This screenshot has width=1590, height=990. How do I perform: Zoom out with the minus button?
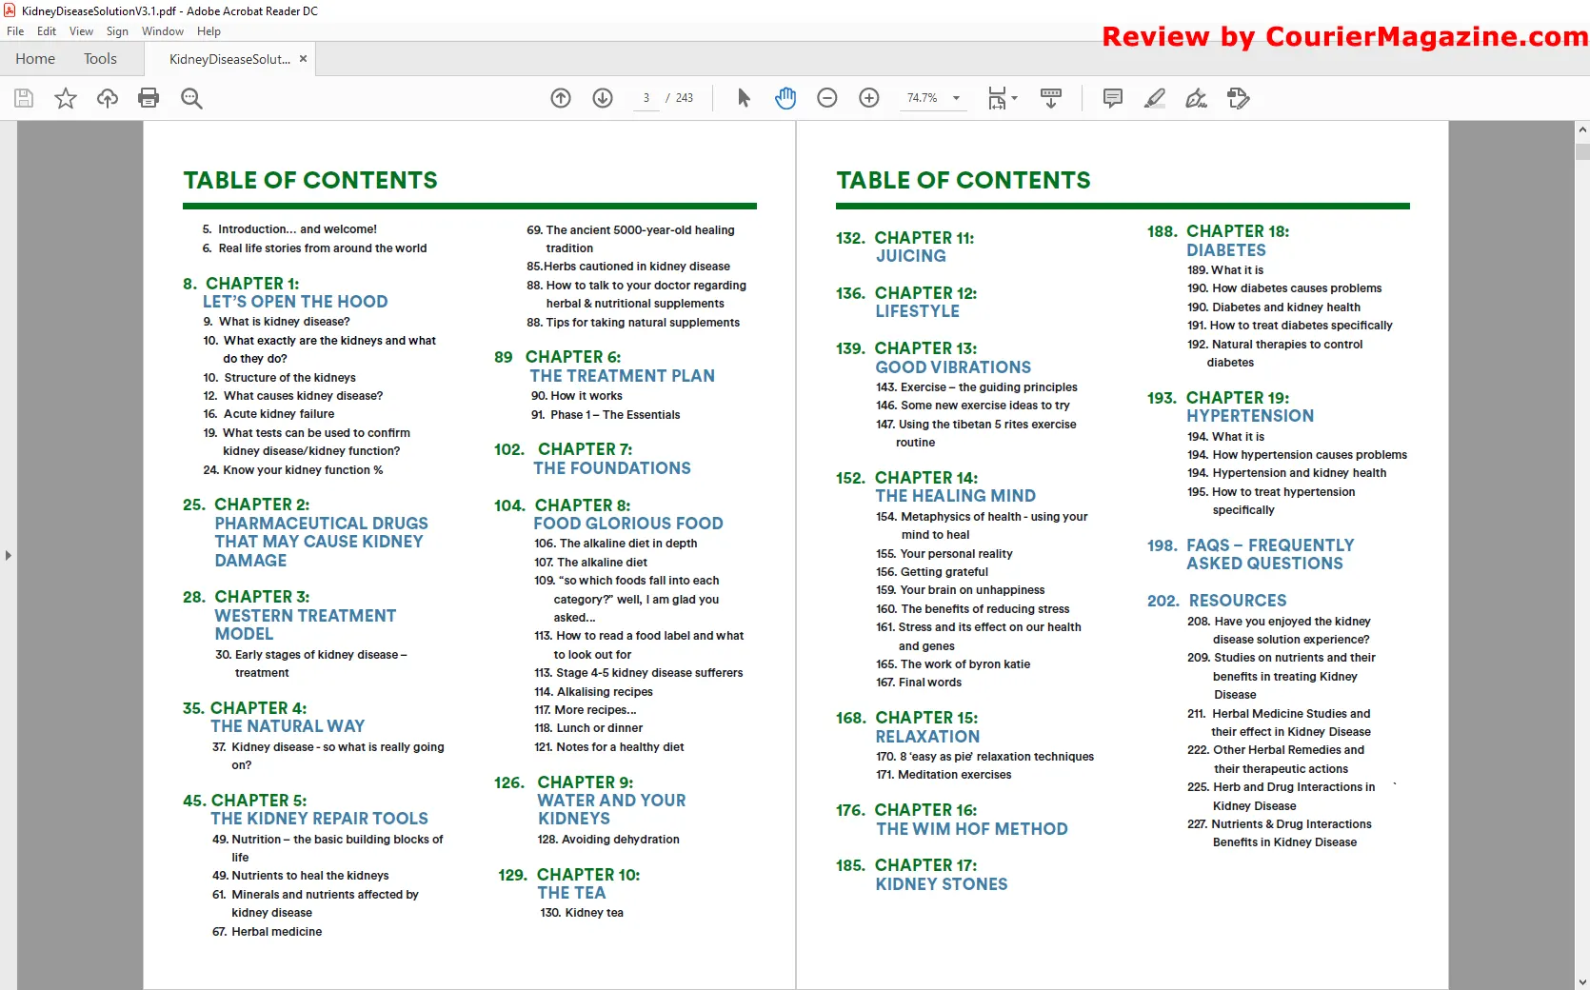827,98
